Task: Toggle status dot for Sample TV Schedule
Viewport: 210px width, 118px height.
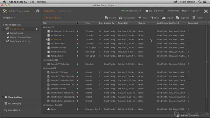Action: click(77, 64)
